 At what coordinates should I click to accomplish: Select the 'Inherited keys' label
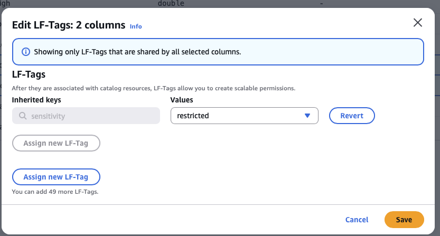[x=36, y=100]
